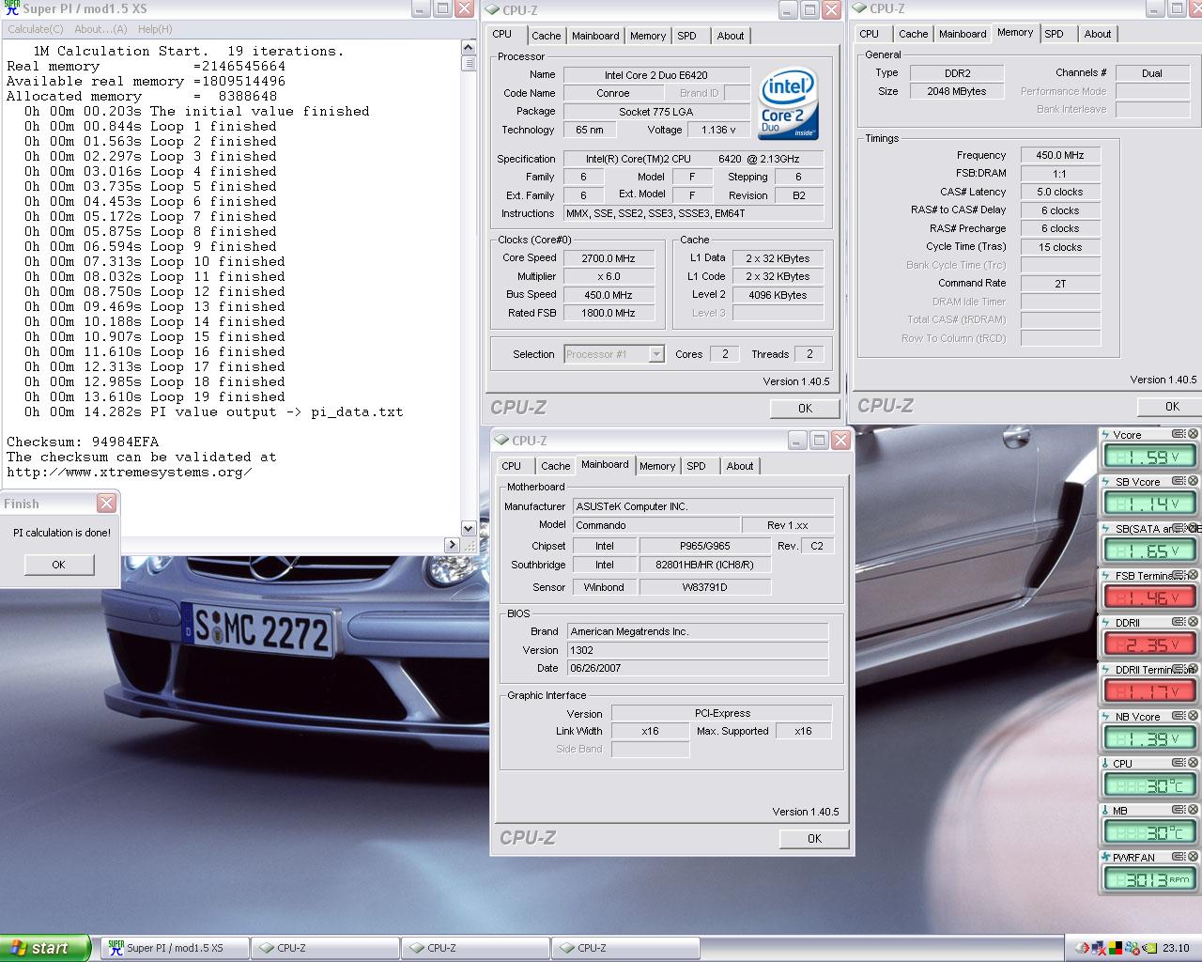Click the taskbar clock showing 23.10
The height and width of the screenshot is (962, 1202).
1176,948
